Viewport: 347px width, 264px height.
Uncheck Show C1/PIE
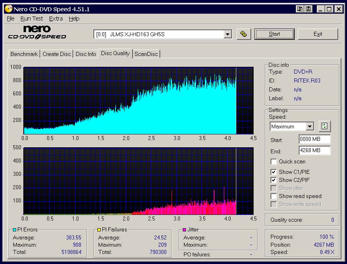point(273,172)
